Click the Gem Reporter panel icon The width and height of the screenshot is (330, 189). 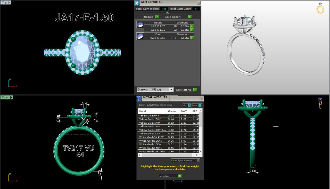(x=137, y=3)
